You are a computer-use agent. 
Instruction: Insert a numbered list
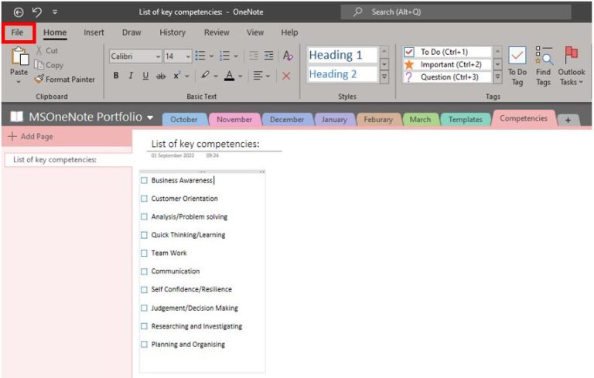[x=224, y=56]
